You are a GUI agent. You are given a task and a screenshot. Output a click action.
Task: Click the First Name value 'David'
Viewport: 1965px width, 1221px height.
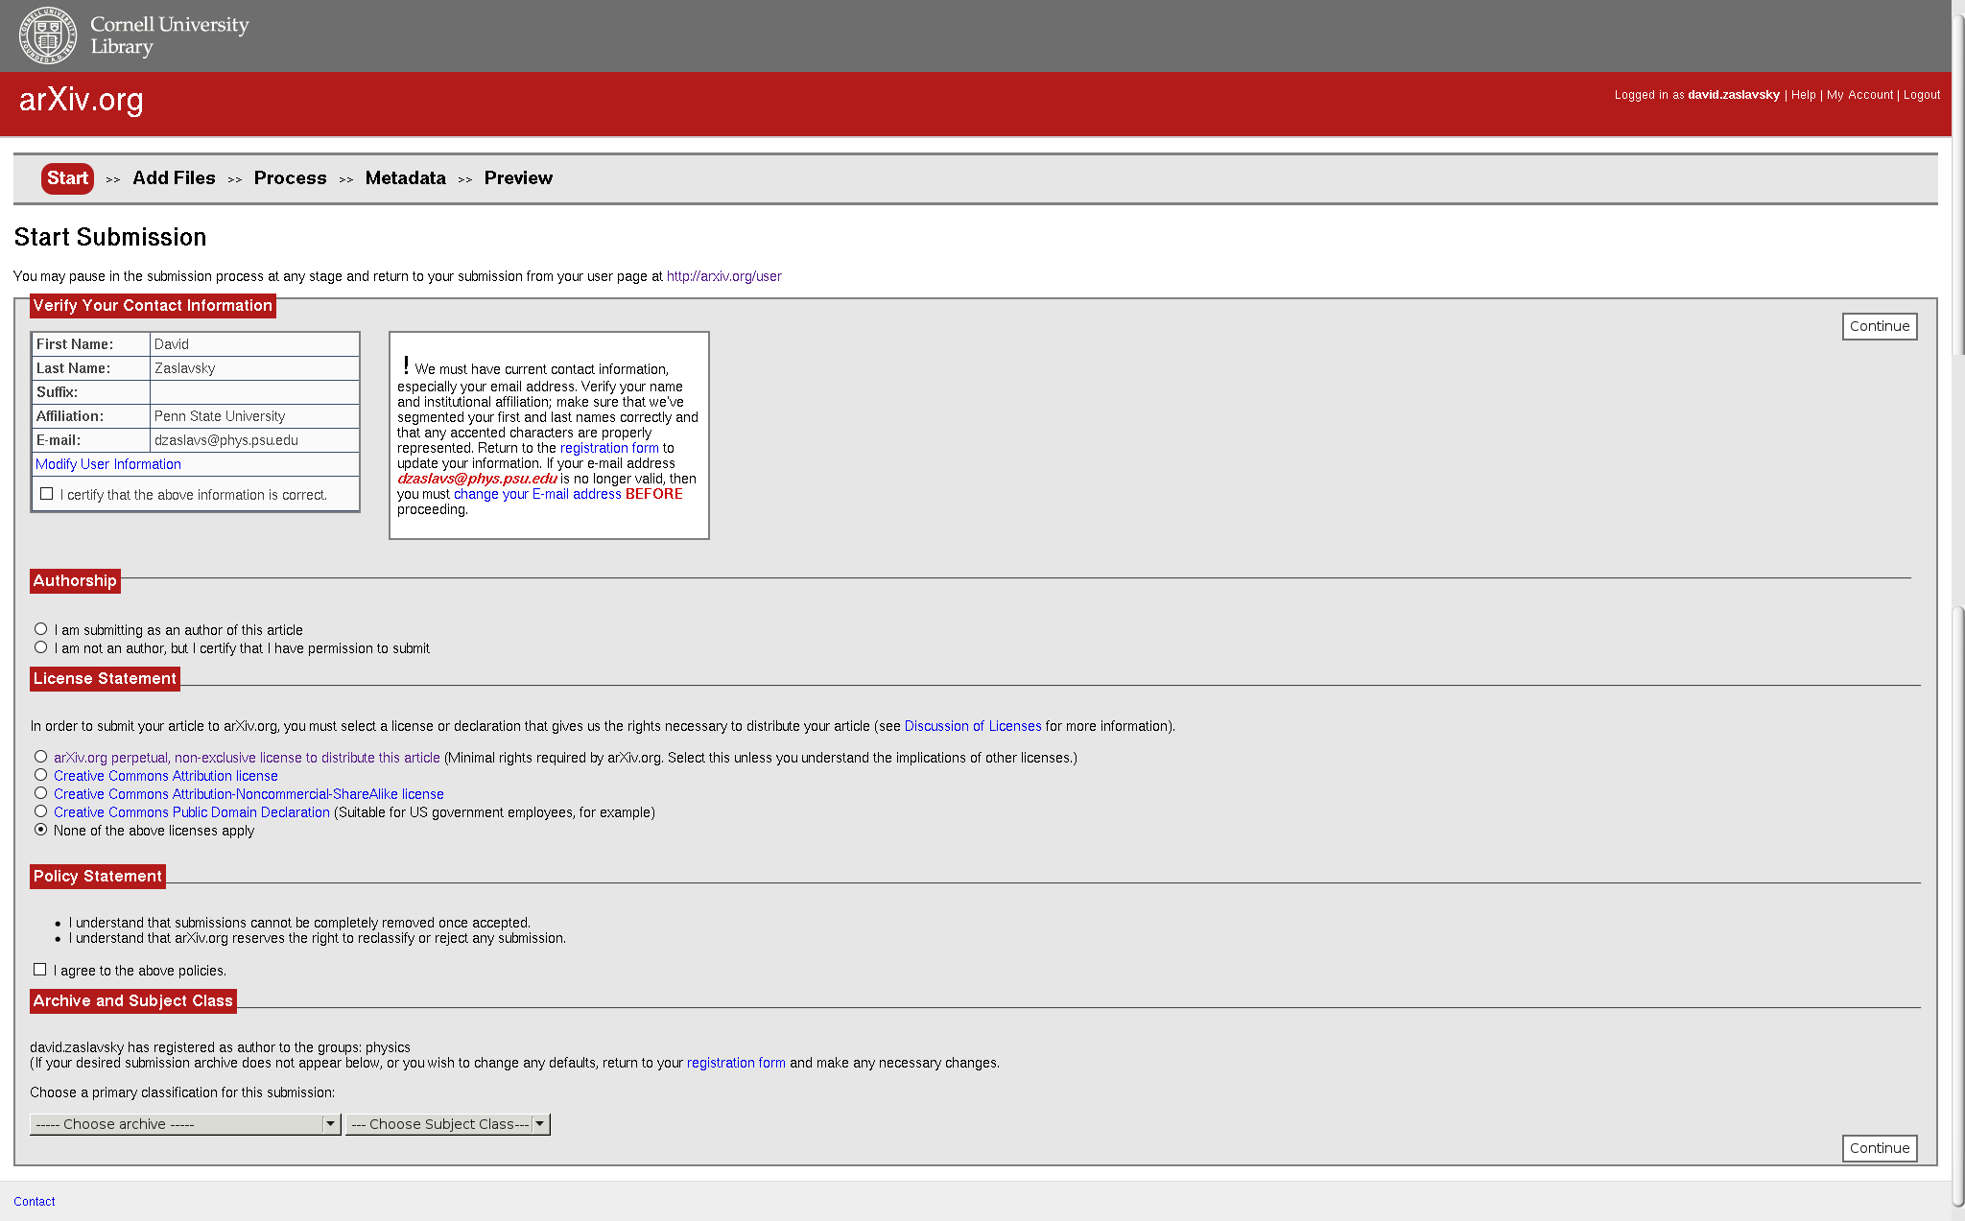[172, 344]
